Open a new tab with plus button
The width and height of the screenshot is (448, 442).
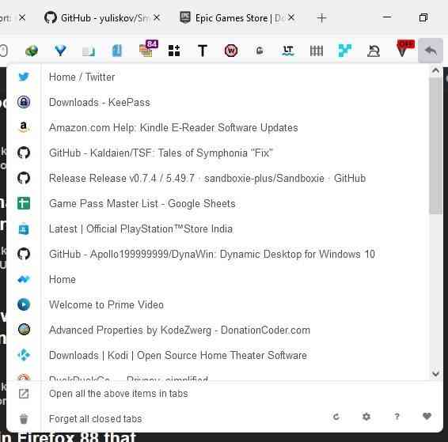[321, 17]
